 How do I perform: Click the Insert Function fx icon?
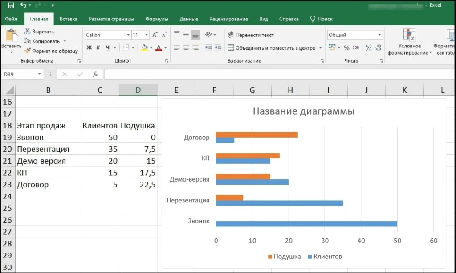click(95, 75)
